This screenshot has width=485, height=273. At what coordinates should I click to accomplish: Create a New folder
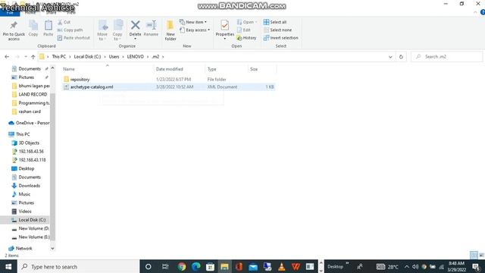(x=171, y=30)
